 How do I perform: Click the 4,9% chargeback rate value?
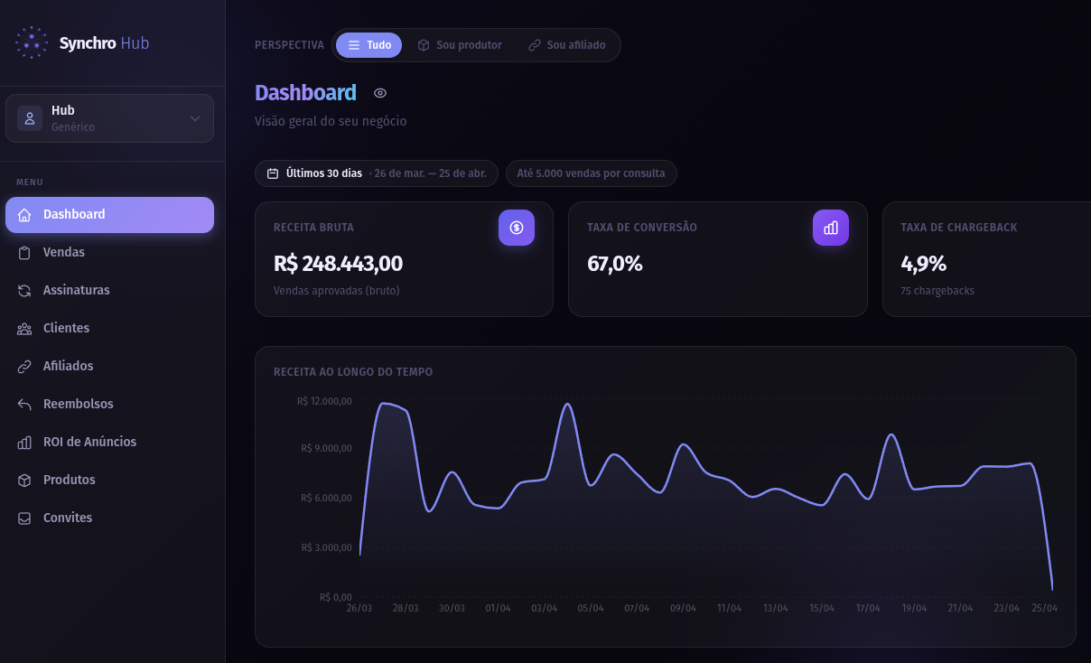tap(923, 264)
